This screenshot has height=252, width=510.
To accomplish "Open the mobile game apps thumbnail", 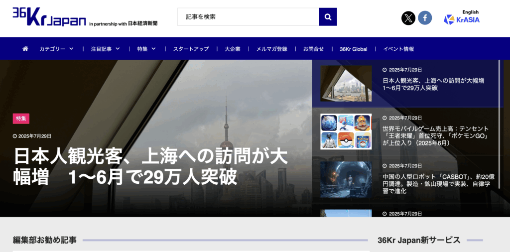I will (x=346, y=131).
